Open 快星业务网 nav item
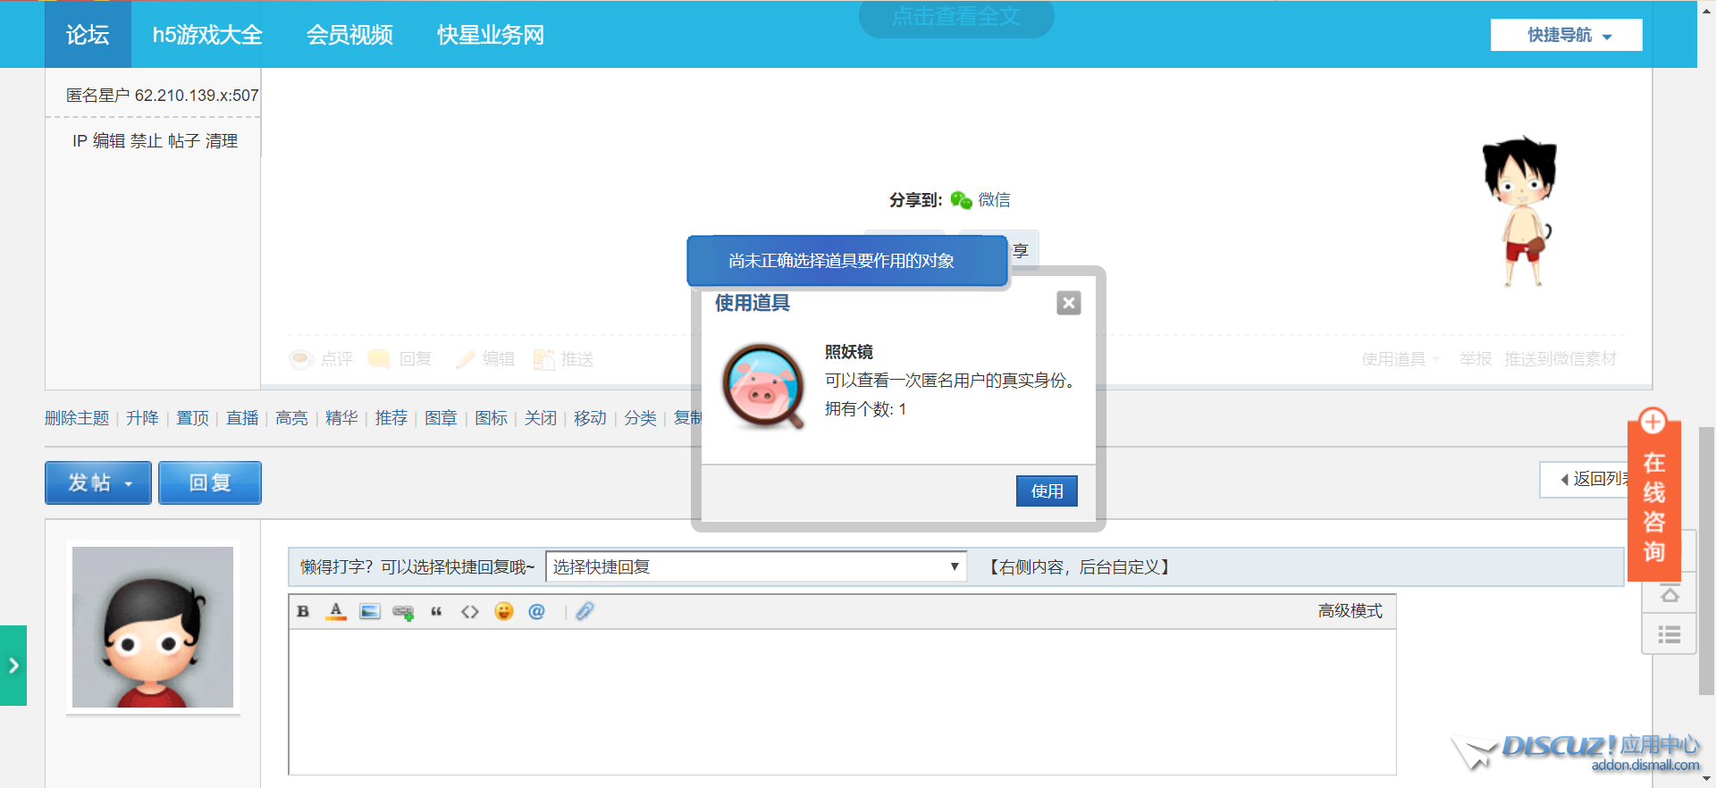This screenshot has width=1716, height=788. [491, 35]
